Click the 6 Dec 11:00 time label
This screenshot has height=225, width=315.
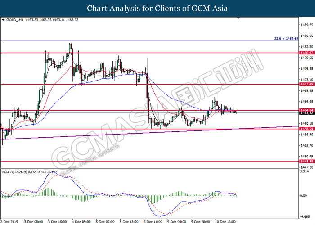pos(153,222)
